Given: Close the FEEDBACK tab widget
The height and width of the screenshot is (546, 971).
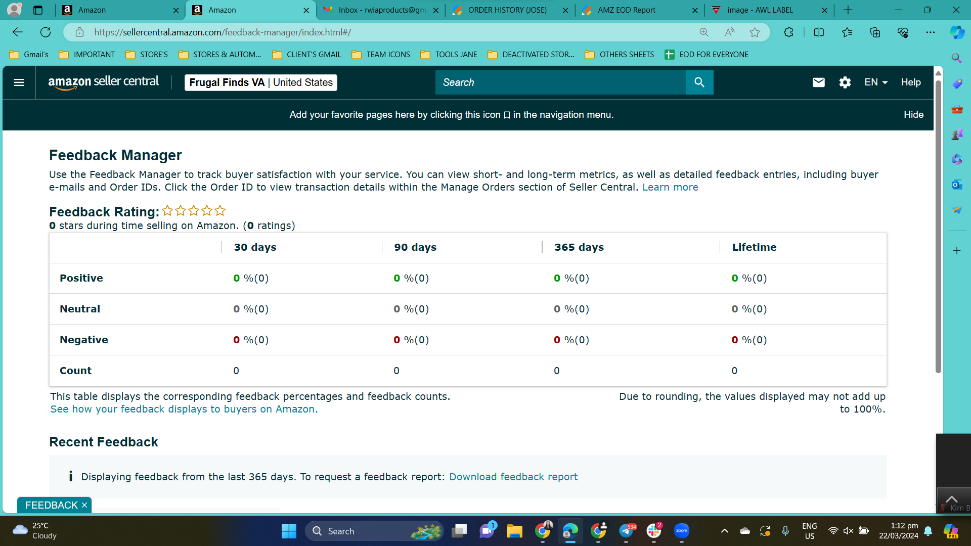Looking at the screenshot, I should click(84, 505).
